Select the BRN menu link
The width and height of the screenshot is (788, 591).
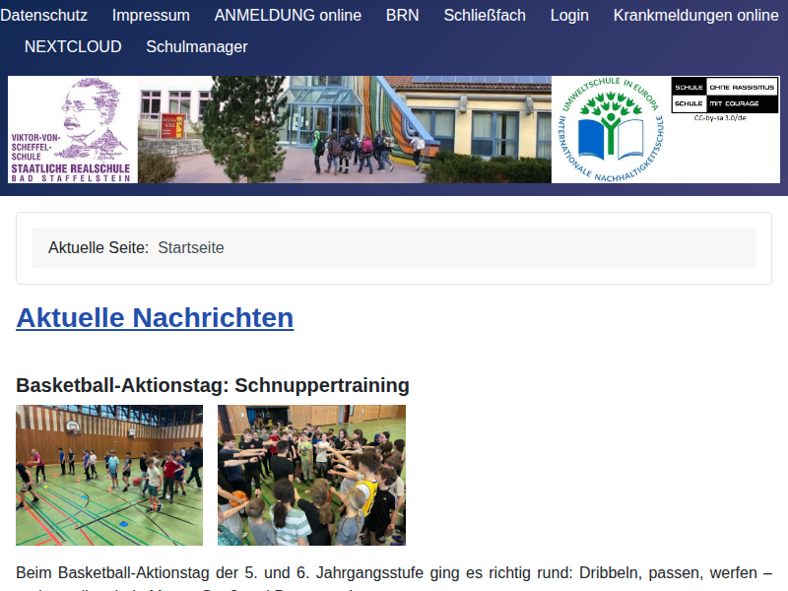tap(402, 15)
